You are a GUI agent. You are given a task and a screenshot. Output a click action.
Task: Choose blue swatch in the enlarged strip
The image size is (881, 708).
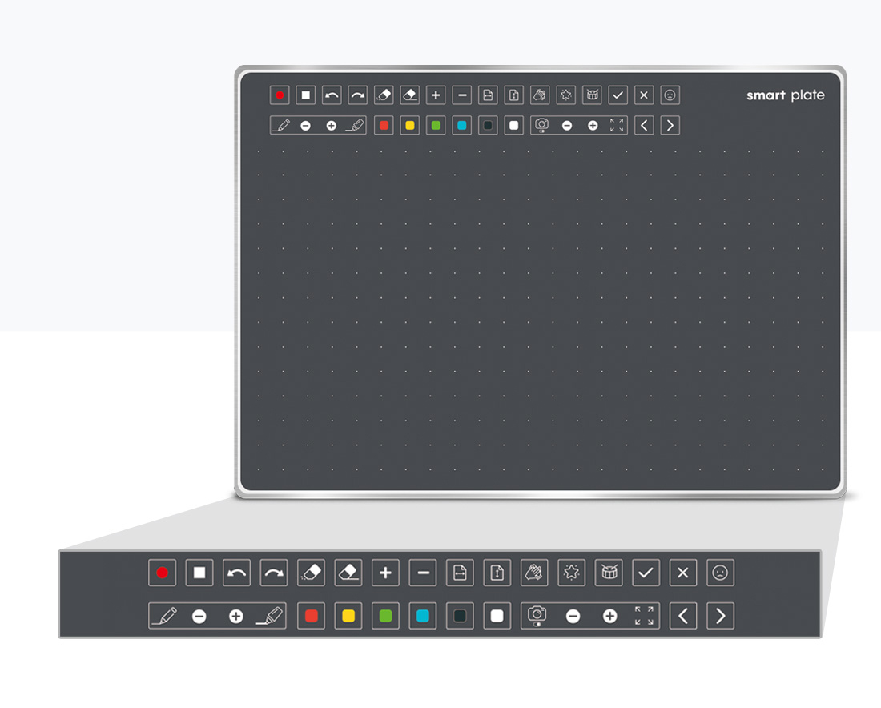(x=423, y=616)
